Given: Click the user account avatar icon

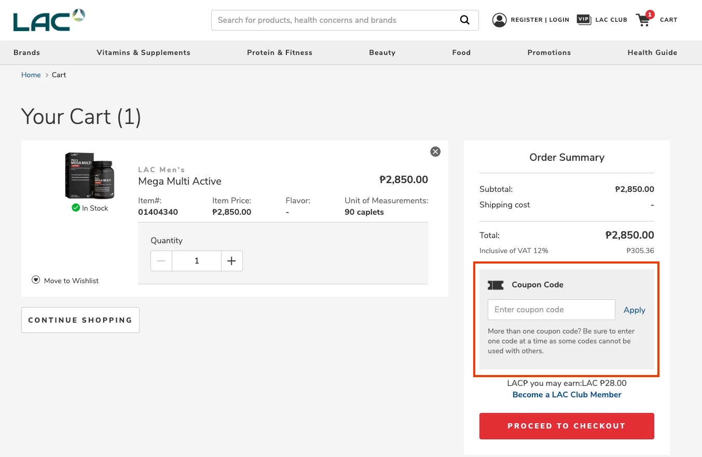Looking at the screenshot, I should pyautogui.click(x=499, y=20).
